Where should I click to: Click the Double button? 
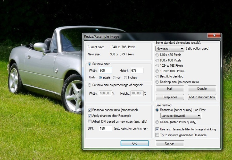coord(202,88)
